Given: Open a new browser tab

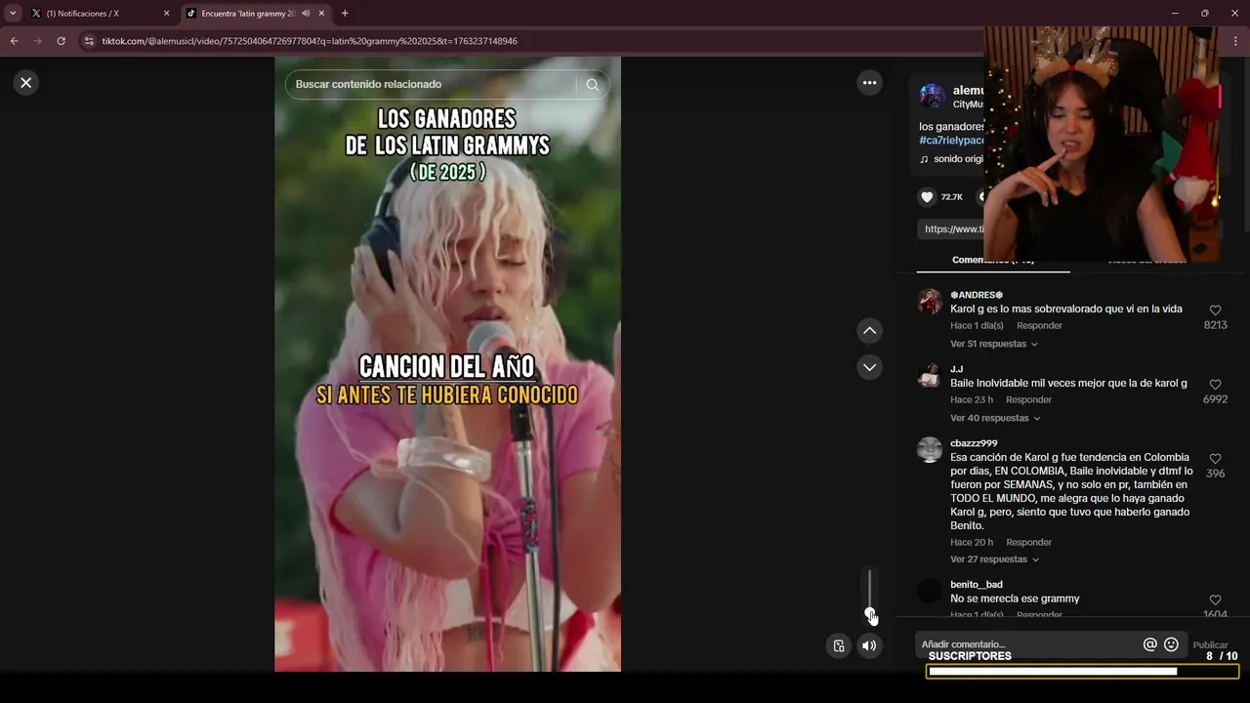Looking at the screenshot, I should (x=345, y=14).
